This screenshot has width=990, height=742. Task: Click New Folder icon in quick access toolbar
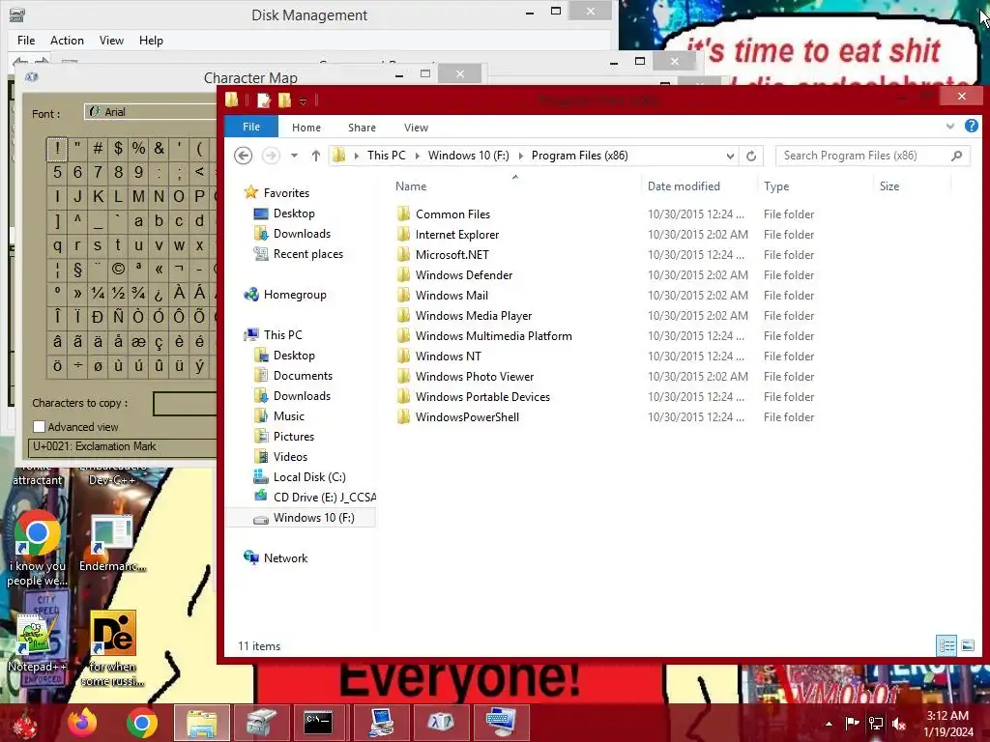tap(284, 100)
